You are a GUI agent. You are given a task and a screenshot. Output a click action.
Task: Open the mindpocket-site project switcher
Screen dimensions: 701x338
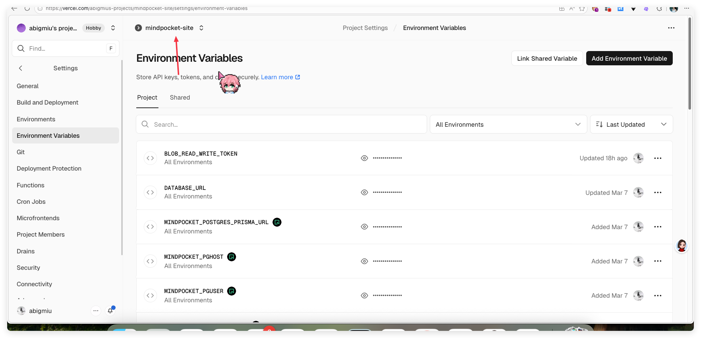pyautogui.click(x=201, y=28)
